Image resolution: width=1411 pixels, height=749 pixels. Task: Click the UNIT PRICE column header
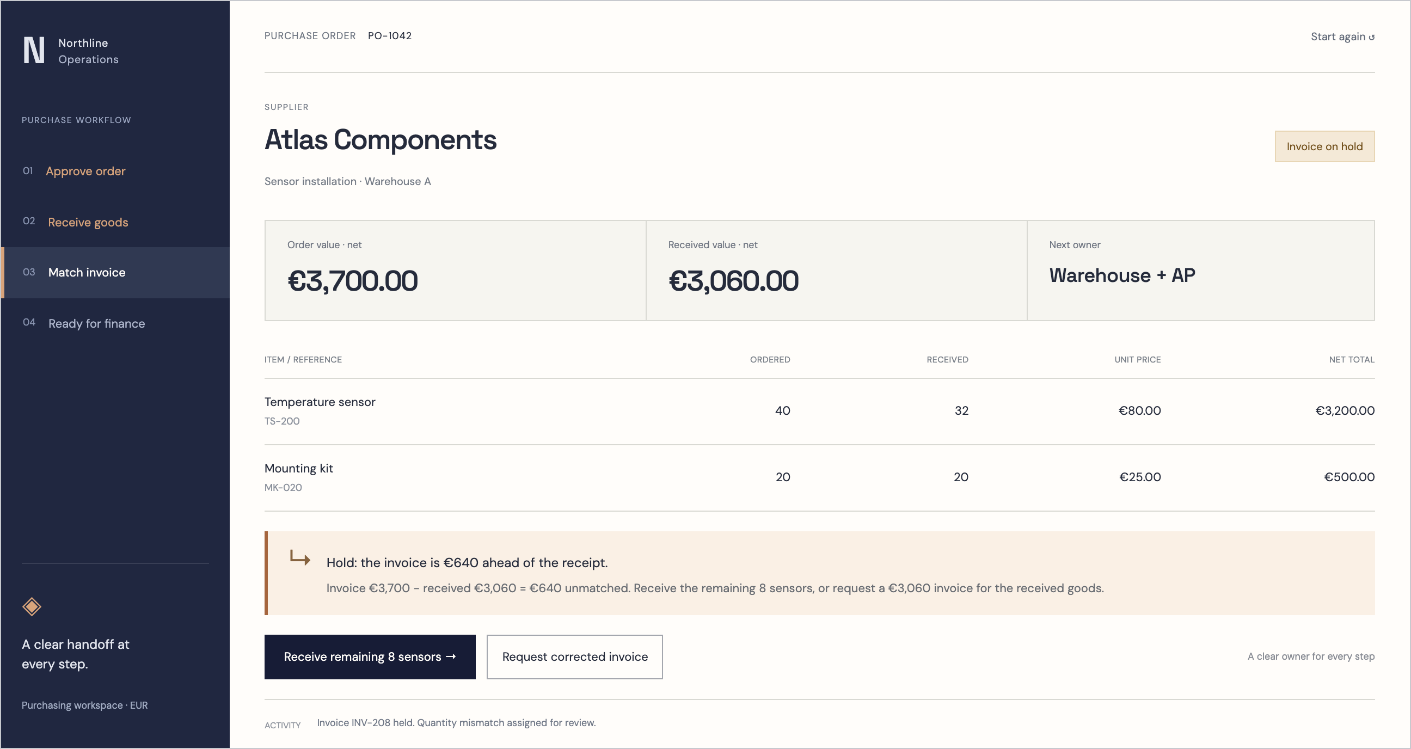[1137, 360]
